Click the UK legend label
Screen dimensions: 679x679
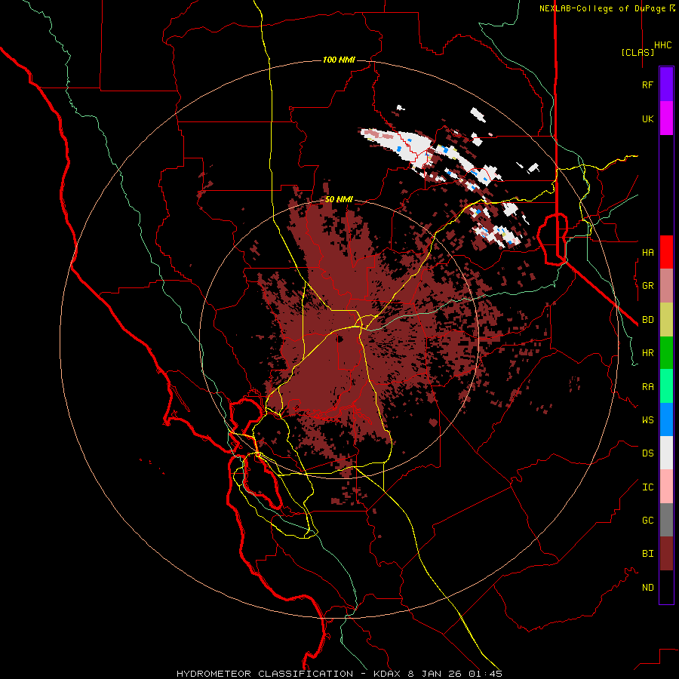tap(647, 118)
